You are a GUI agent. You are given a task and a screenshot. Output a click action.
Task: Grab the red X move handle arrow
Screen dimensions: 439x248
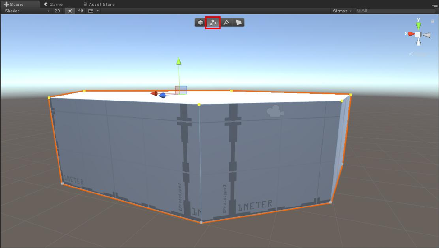pos(154,93)
